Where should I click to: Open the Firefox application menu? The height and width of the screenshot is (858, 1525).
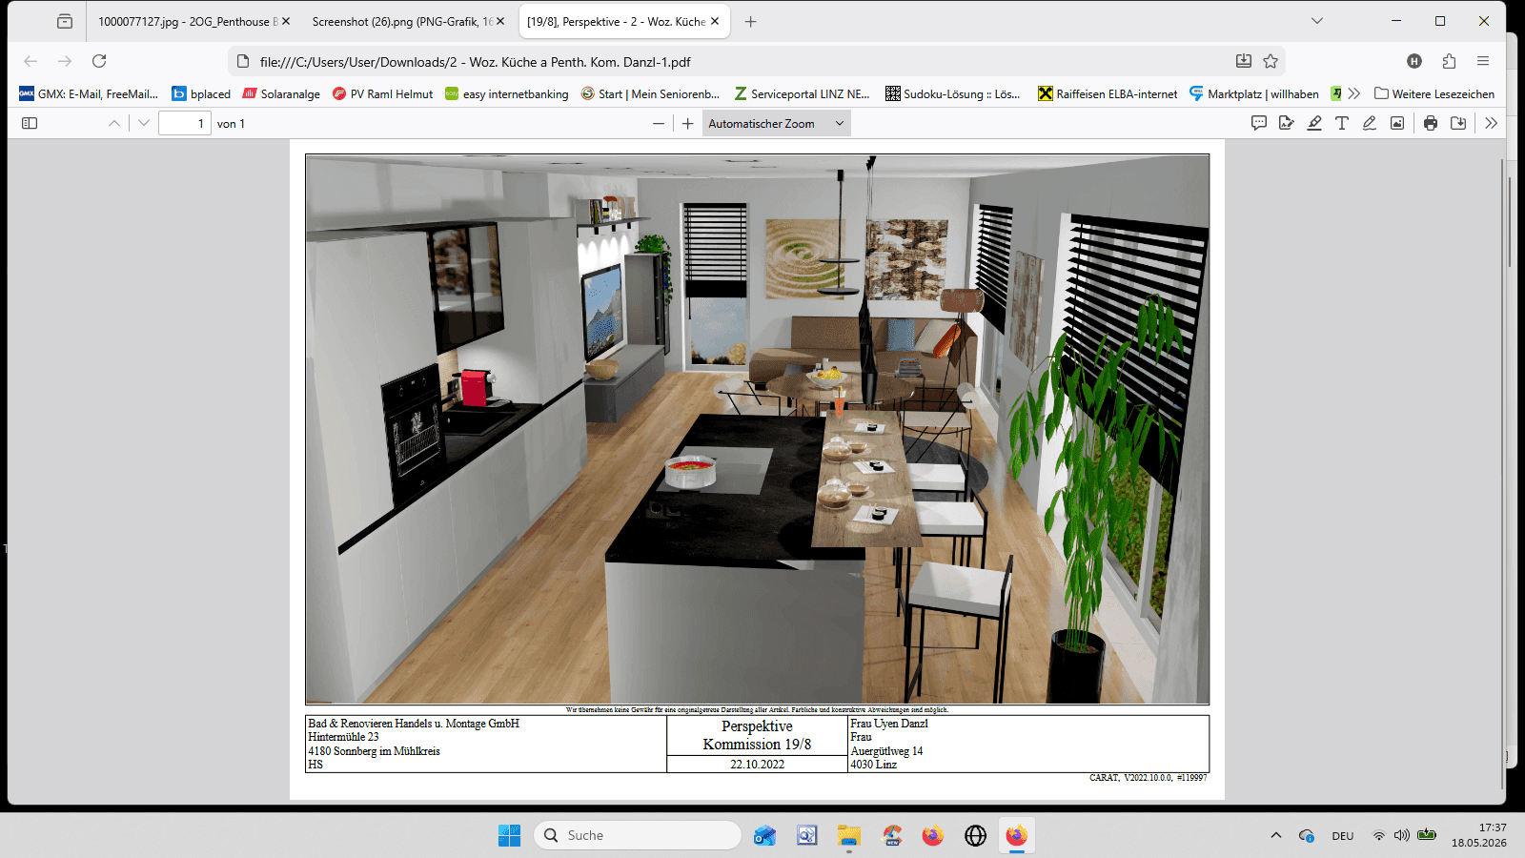click(x=1483, y=61)
